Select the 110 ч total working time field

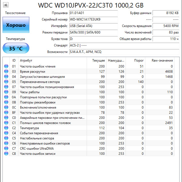[x=166, y=39]
